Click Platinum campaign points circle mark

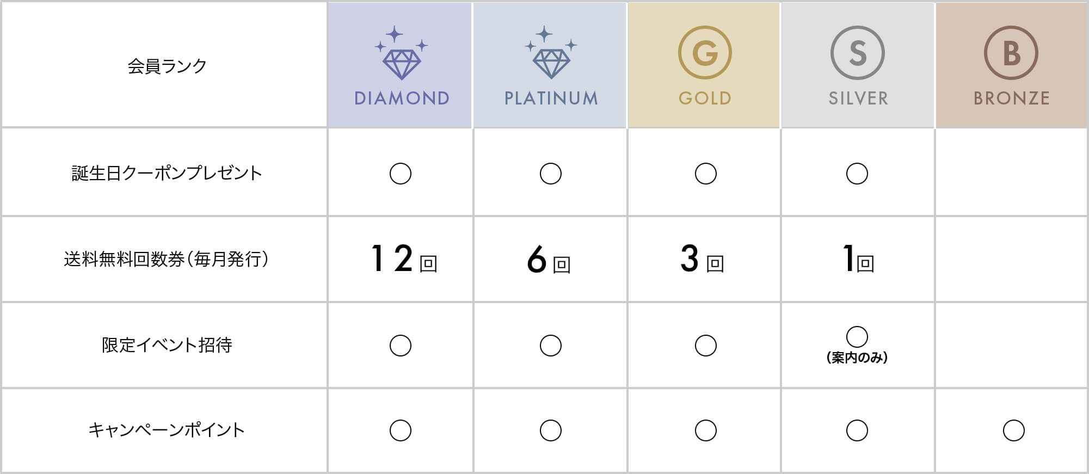point(550,430)
